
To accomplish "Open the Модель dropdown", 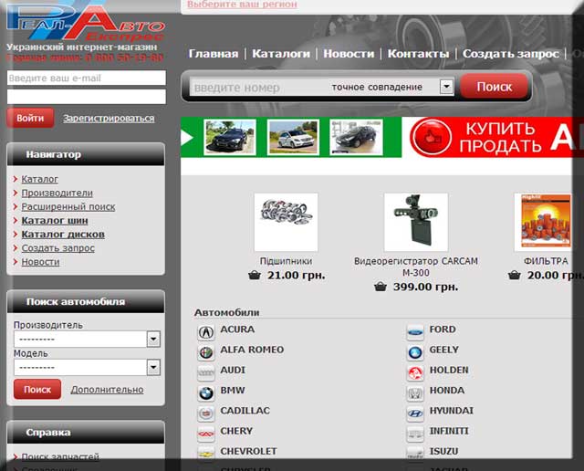I will tap(153, 367).
